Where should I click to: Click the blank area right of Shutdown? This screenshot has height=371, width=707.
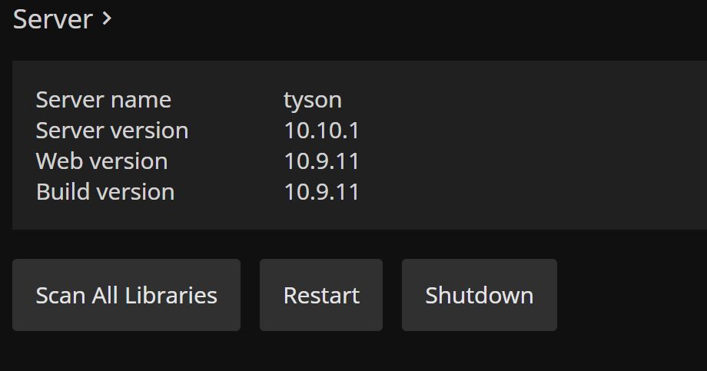tap(630, 295)
